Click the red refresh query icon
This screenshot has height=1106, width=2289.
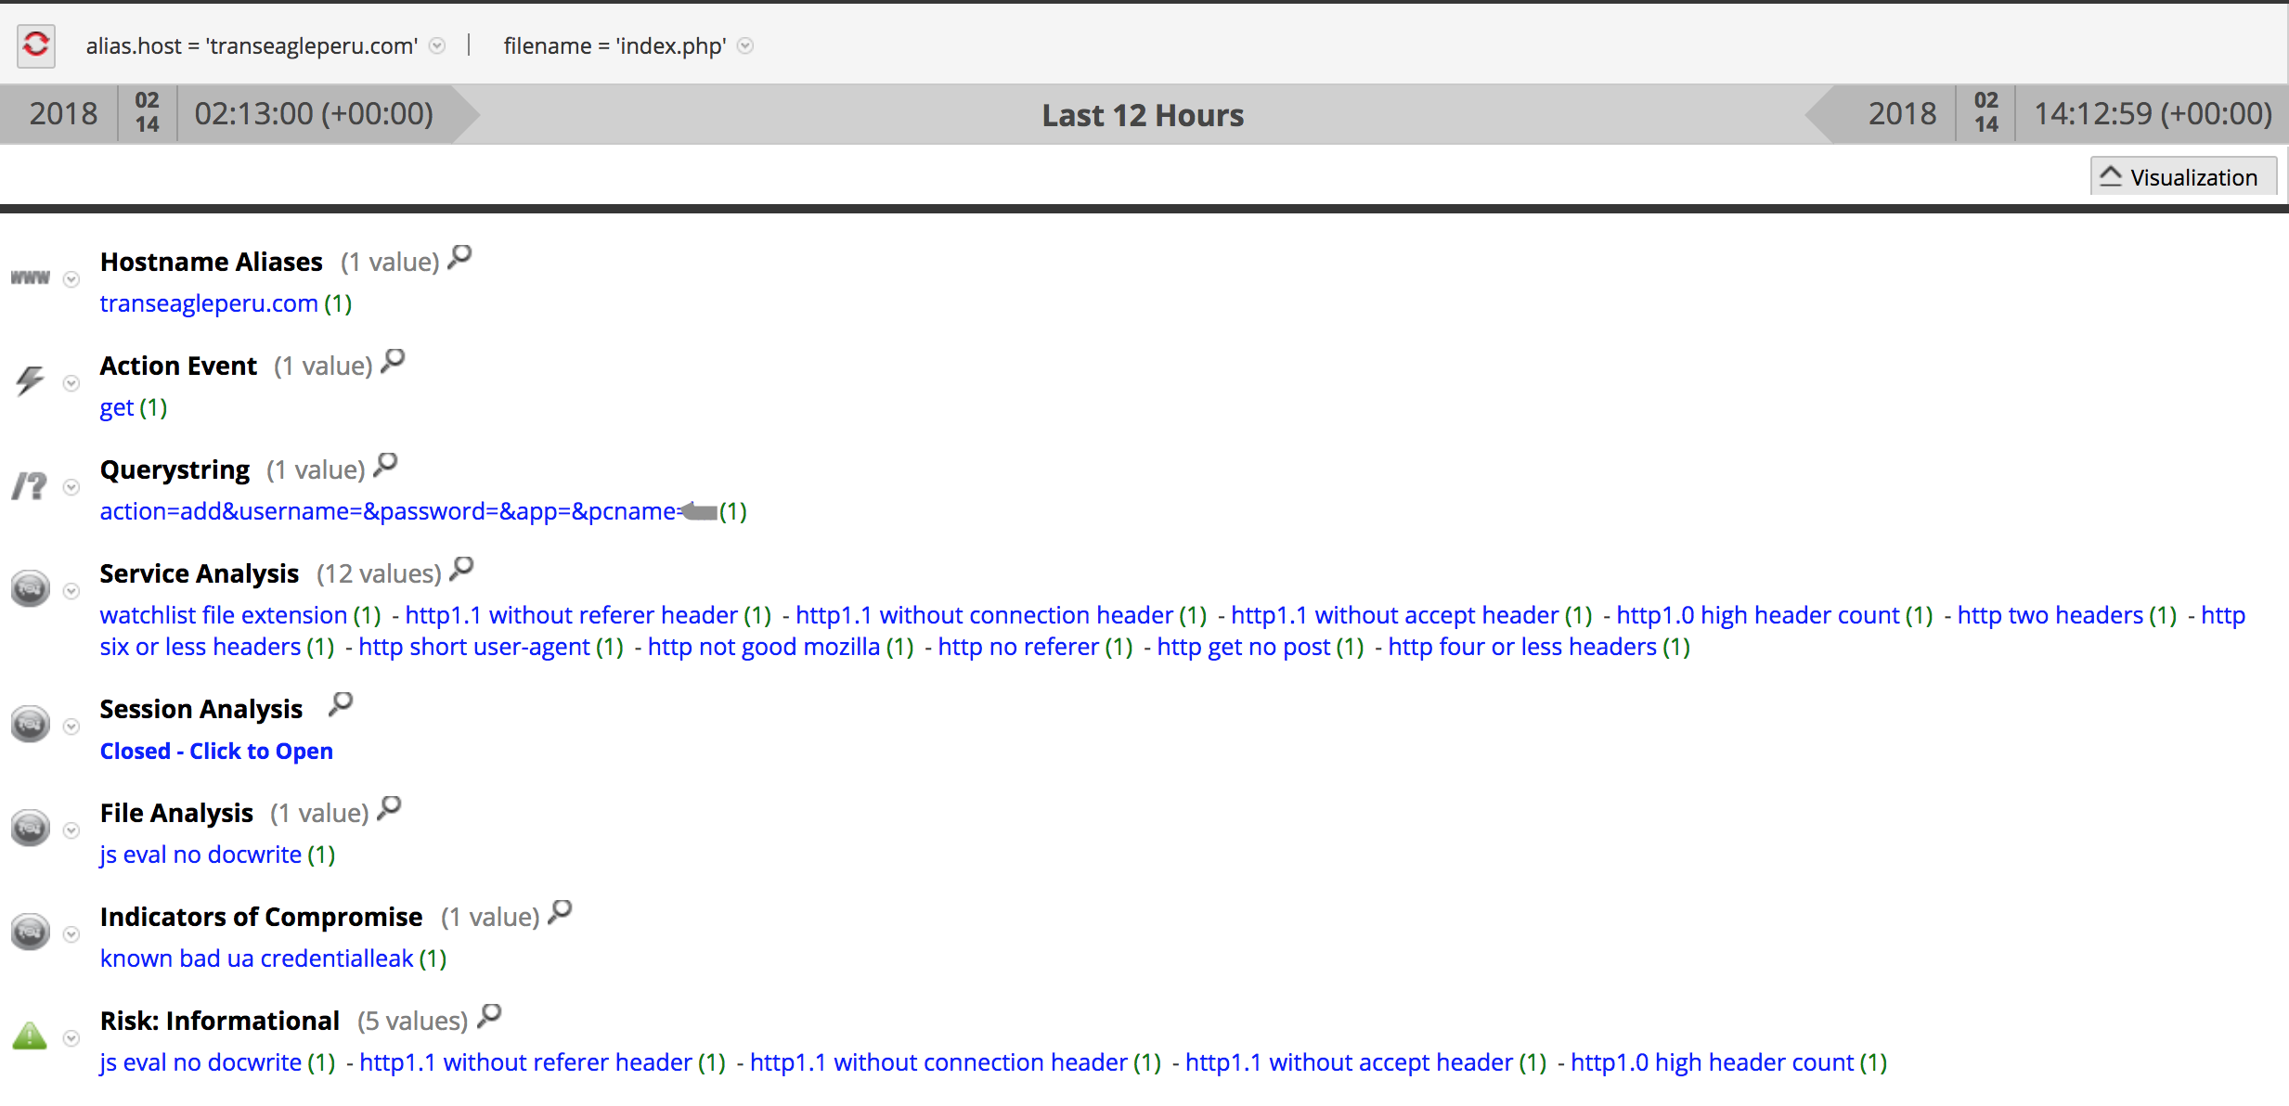35,45
